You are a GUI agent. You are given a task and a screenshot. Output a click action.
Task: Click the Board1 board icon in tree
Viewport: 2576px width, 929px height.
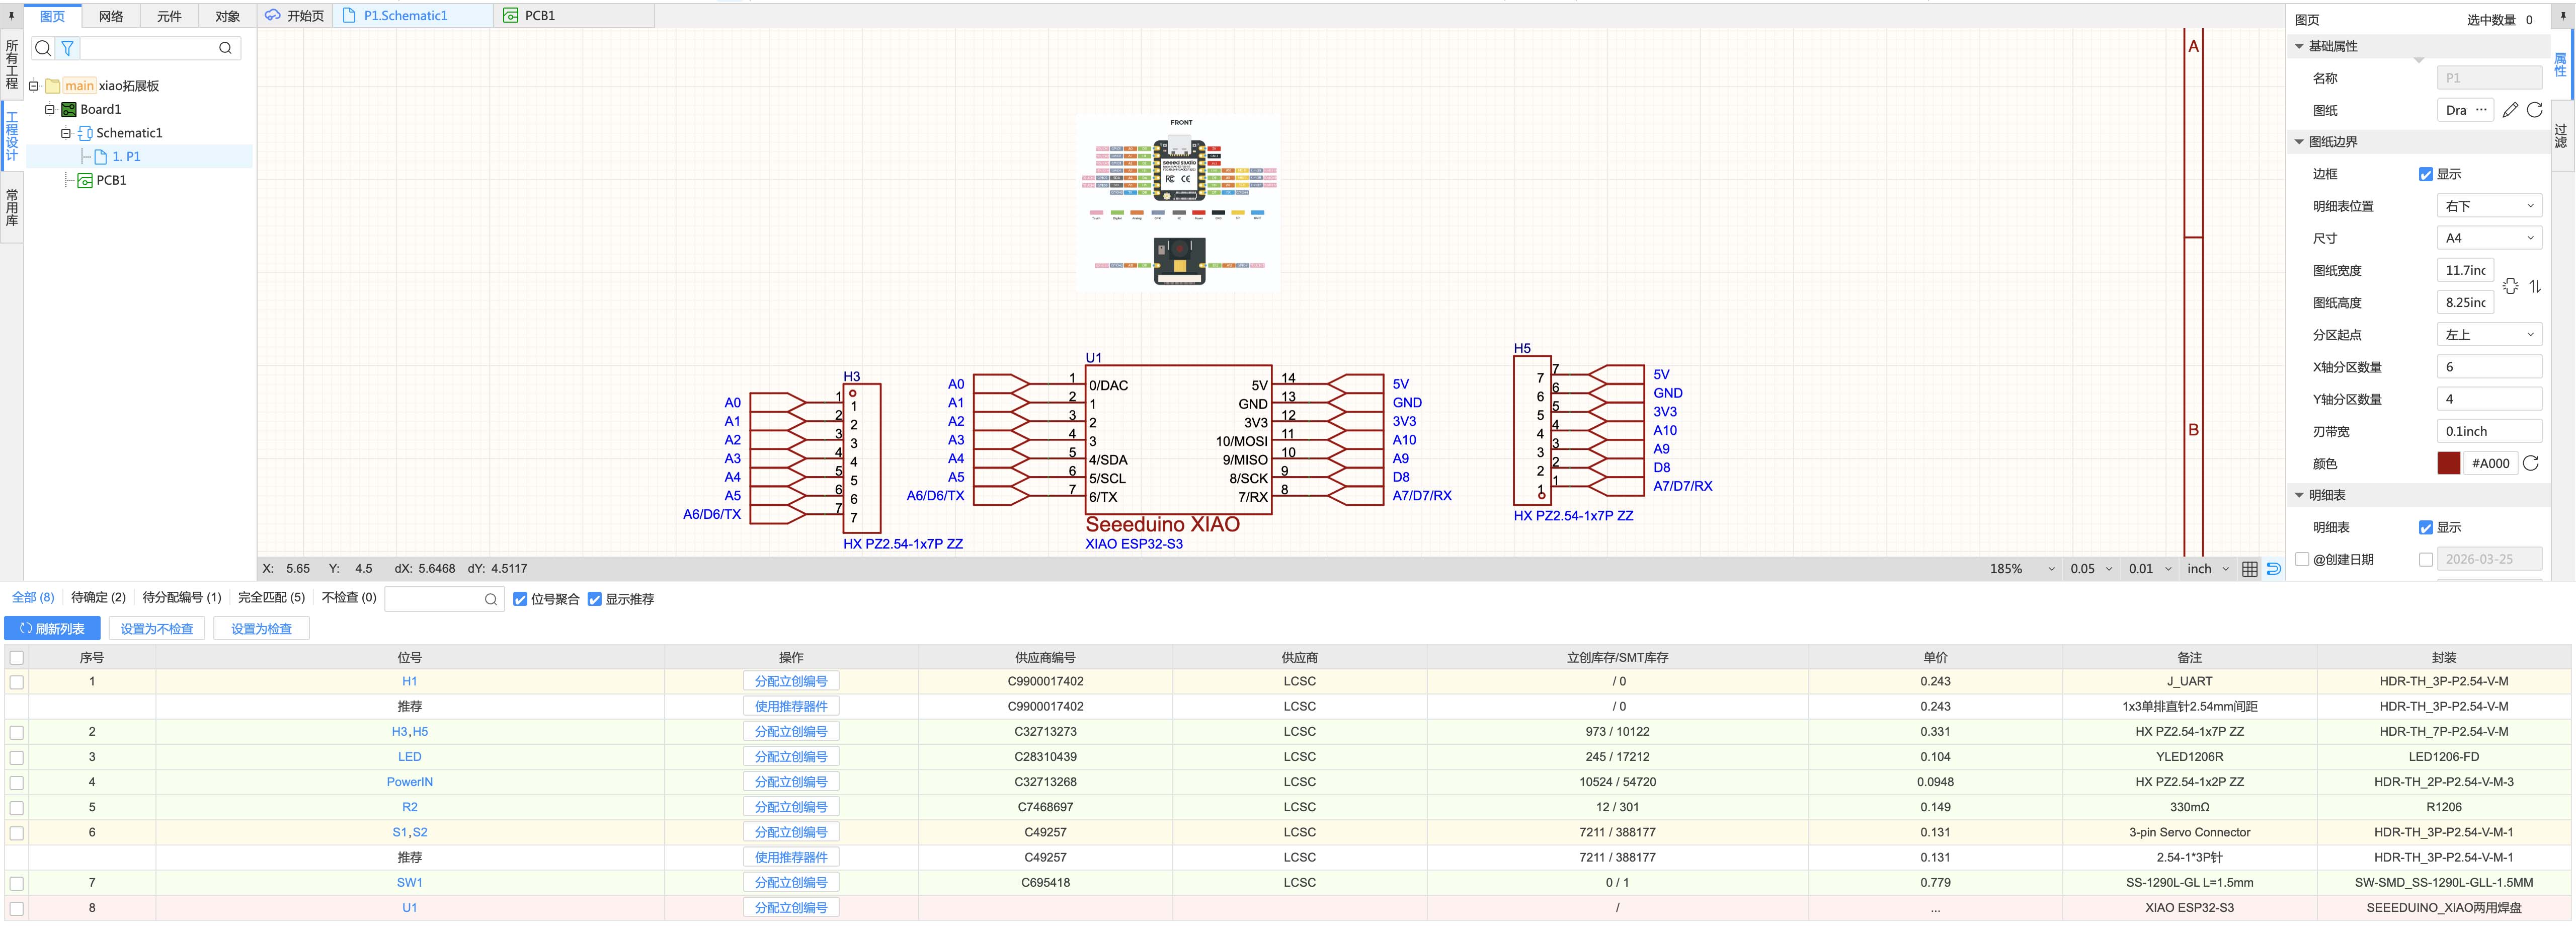tap(69, 110)
